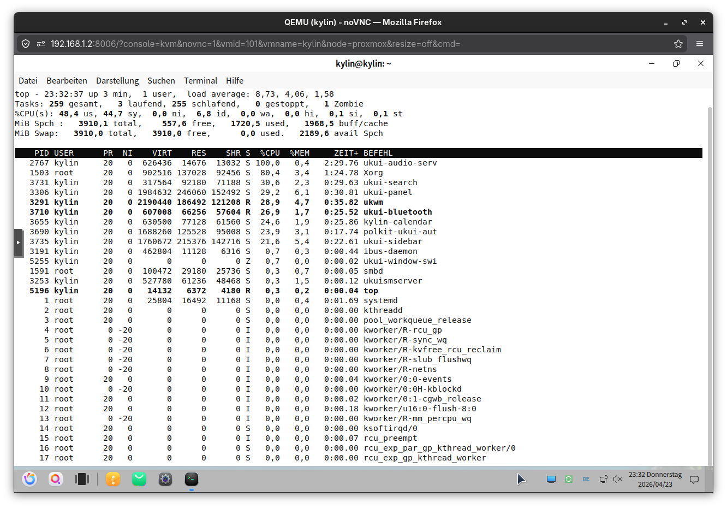
Task: Click the Firefox site security shield icon
Action: (26, 44)
